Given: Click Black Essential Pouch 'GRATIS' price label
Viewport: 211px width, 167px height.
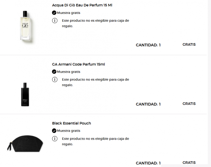Looking at the screenshot, I should [189, 162].
